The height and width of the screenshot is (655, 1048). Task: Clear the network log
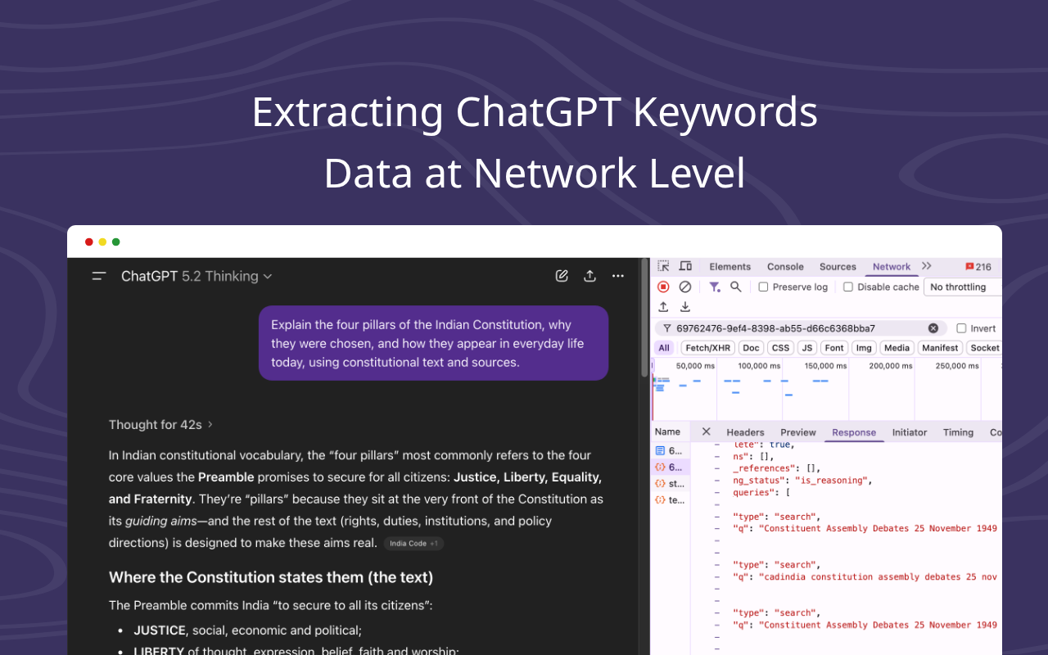point(685,287)
